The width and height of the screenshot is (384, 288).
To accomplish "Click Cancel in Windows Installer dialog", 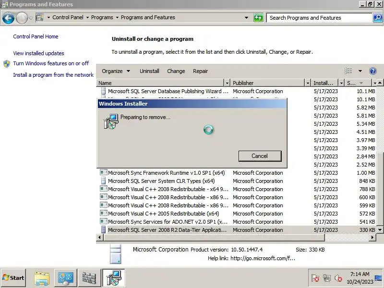I will coord(260,156).
